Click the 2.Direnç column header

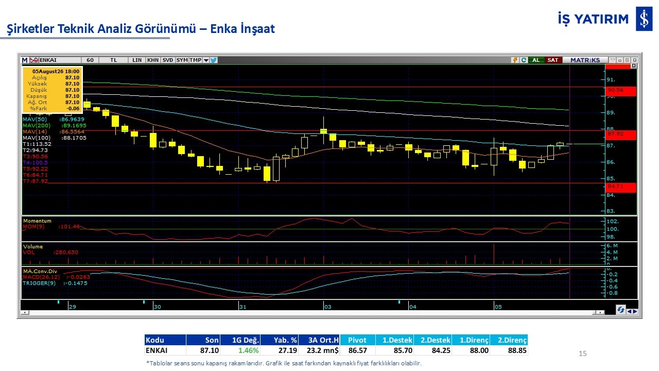(509, 340)
